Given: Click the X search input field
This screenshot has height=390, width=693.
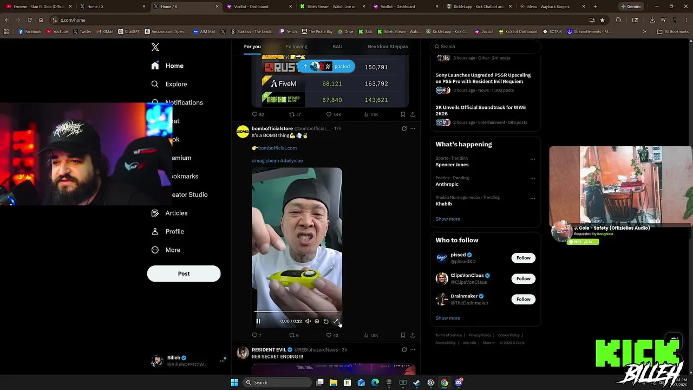Looking at the screenshot, I should coord(486,47).
